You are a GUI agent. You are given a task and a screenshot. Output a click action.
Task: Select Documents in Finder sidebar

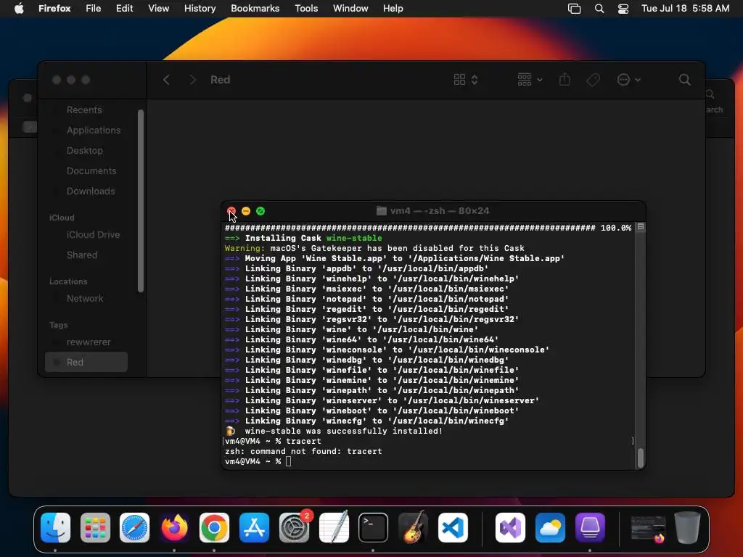coord(91,171)
